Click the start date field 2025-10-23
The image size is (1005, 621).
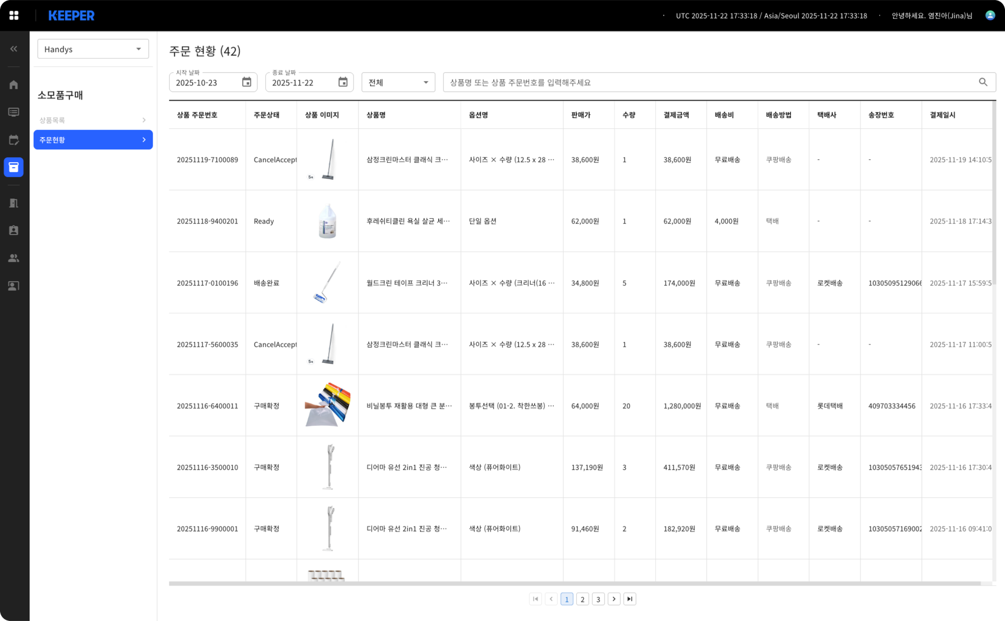click(x=213, y=82)
